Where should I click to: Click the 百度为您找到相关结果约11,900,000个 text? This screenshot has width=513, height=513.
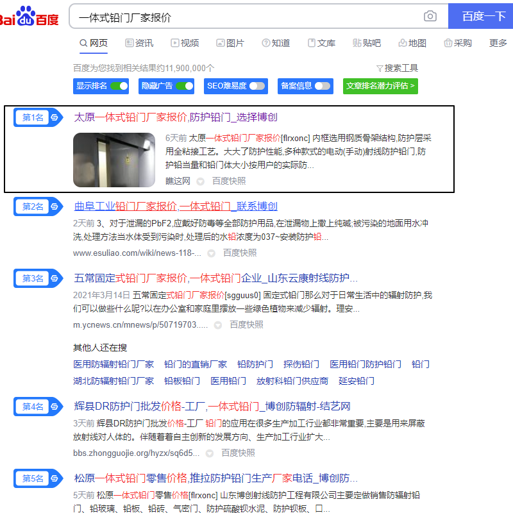[144, 68]
